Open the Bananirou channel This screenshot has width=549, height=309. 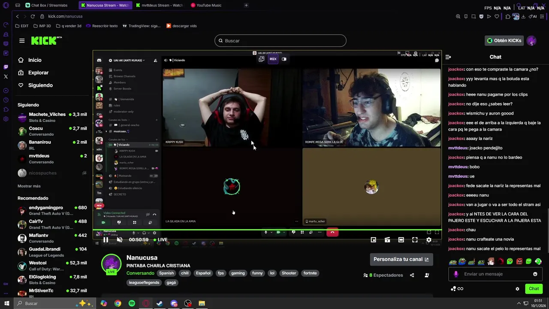pyautogui.click(x=52, y=145)
